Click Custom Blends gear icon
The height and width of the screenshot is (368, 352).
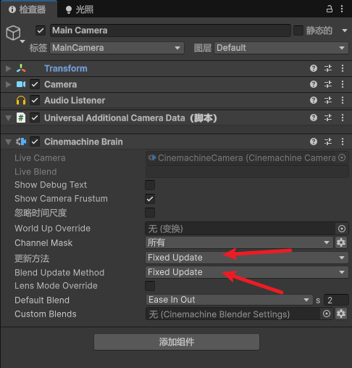point(341,314)
